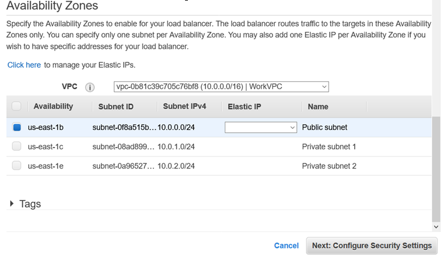Open the VPC selection dropdown

coord(221,87)
